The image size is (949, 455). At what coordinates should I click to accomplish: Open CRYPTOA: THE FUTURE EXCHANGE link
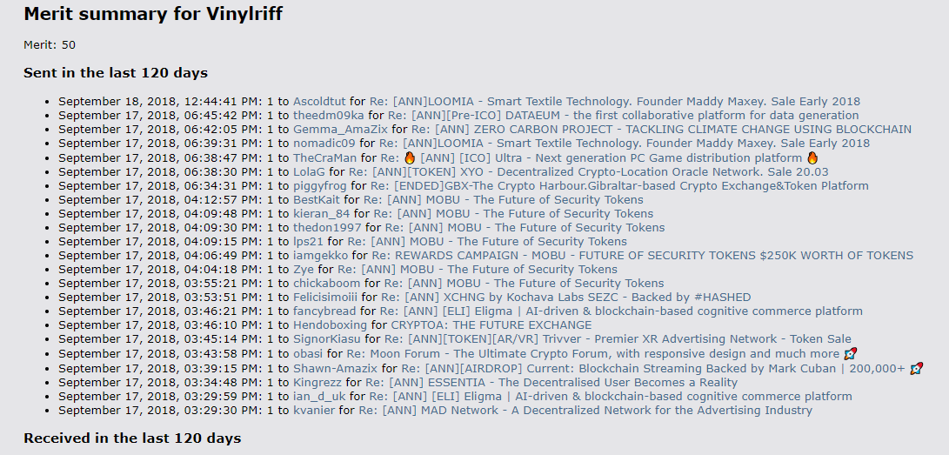pyautogui.click(x=491, y=325)
